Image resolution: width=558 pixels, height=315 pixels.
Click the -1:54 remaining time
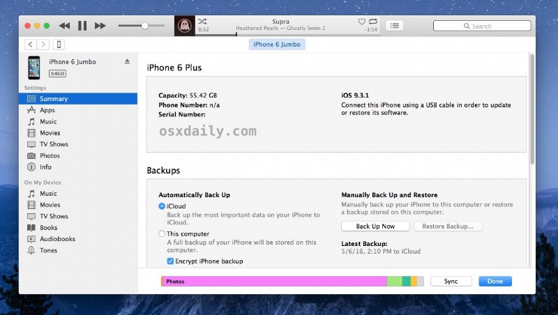tap(371, 29)
